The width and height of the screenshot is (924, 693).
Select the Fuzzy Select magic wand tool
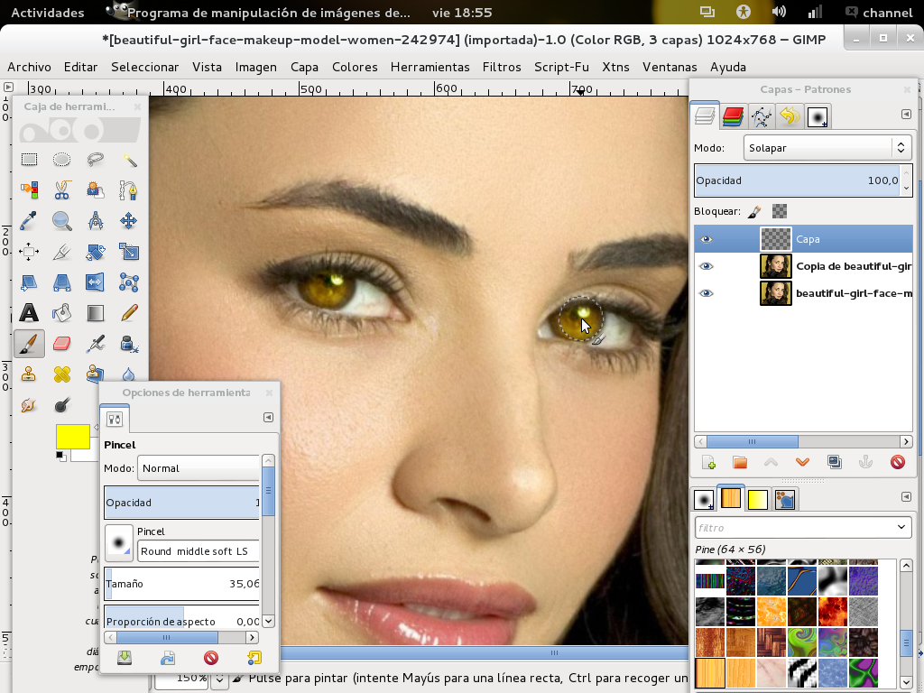point(127,159)
